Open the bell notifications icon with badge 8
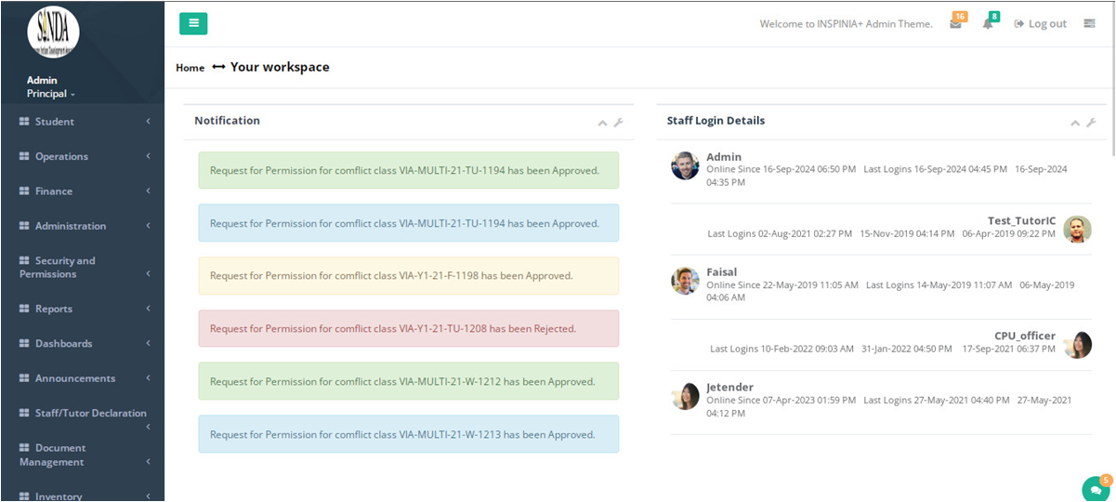This screenshot has width=1116, height=502. click(x=989, y=23)
